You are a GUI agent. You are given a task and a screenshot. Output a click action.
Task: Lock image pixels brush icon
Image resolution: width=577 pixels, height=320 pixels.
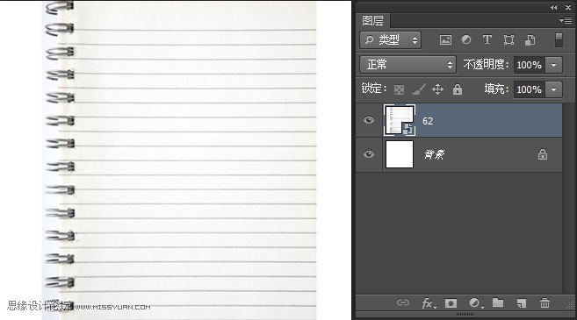tap(418, 89)
